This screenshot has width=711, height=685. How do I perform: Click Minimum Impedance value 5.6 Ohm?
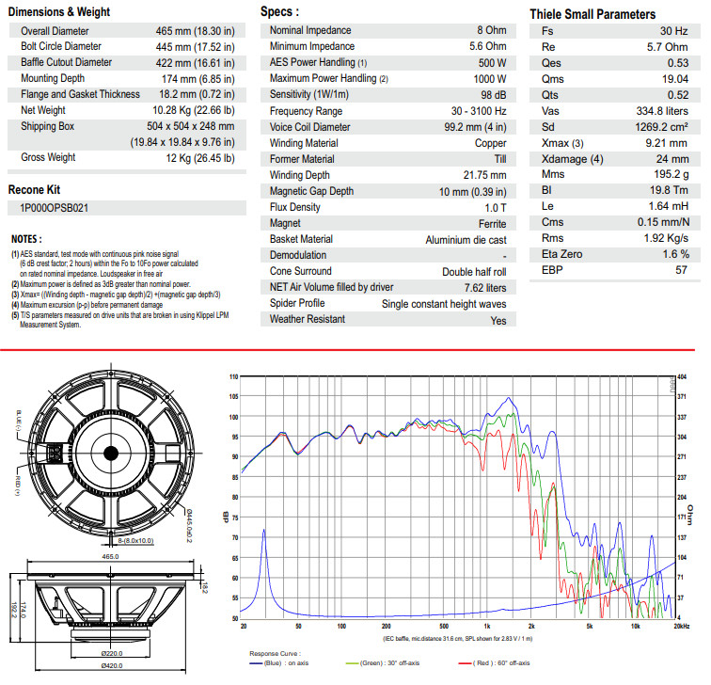tap(488, 46)
